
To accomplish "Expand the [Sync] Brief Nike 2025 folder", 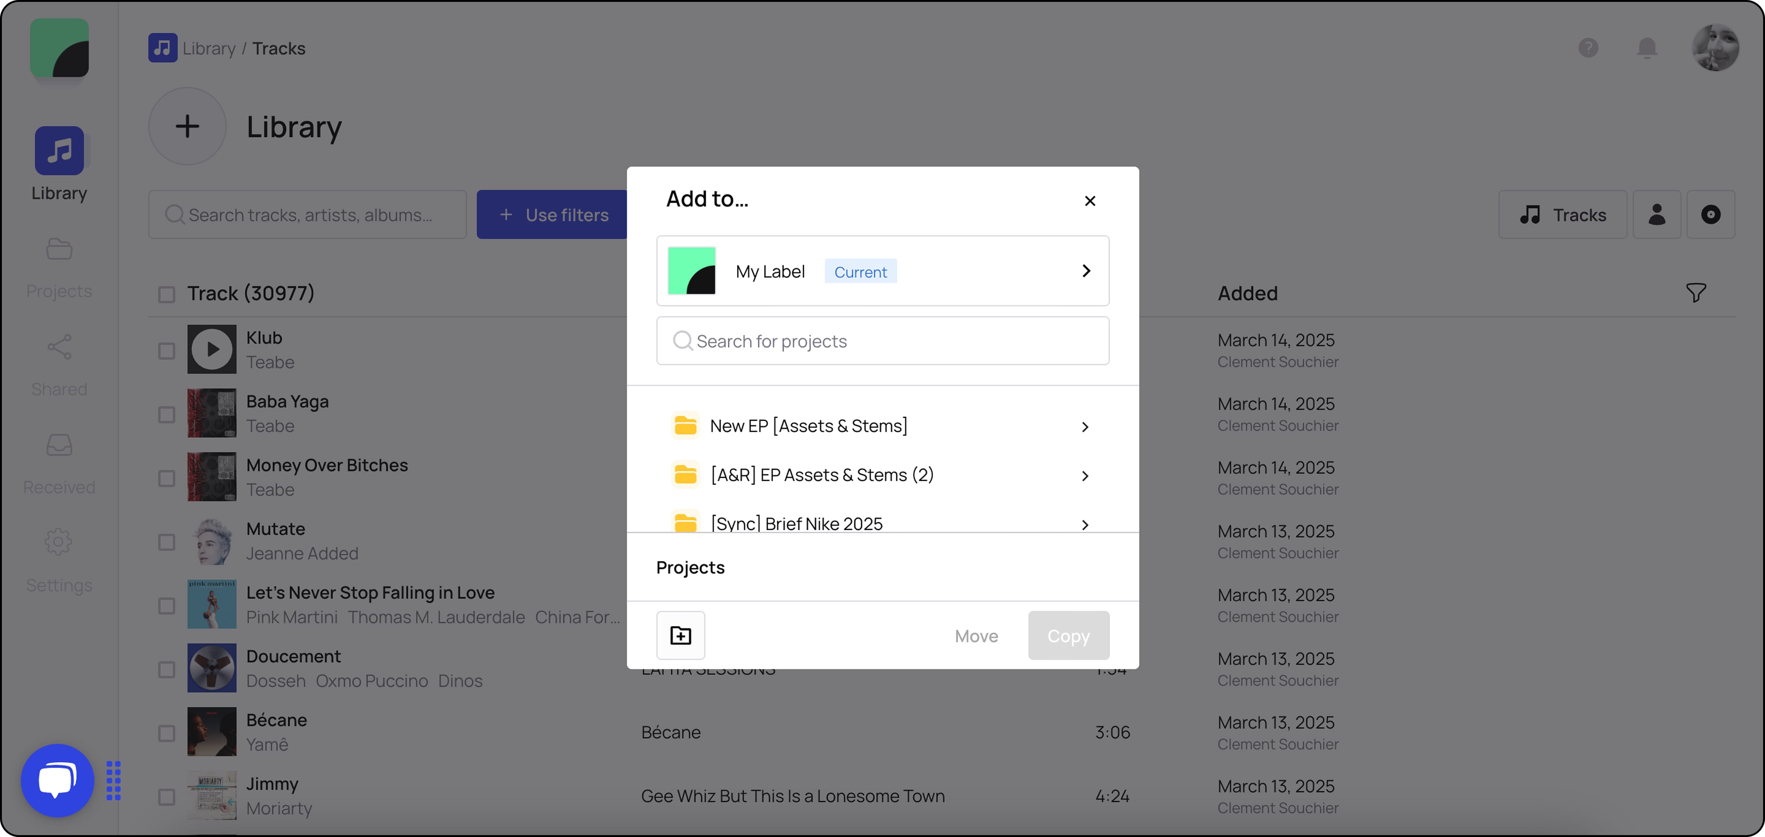I will pos(1085,524).
